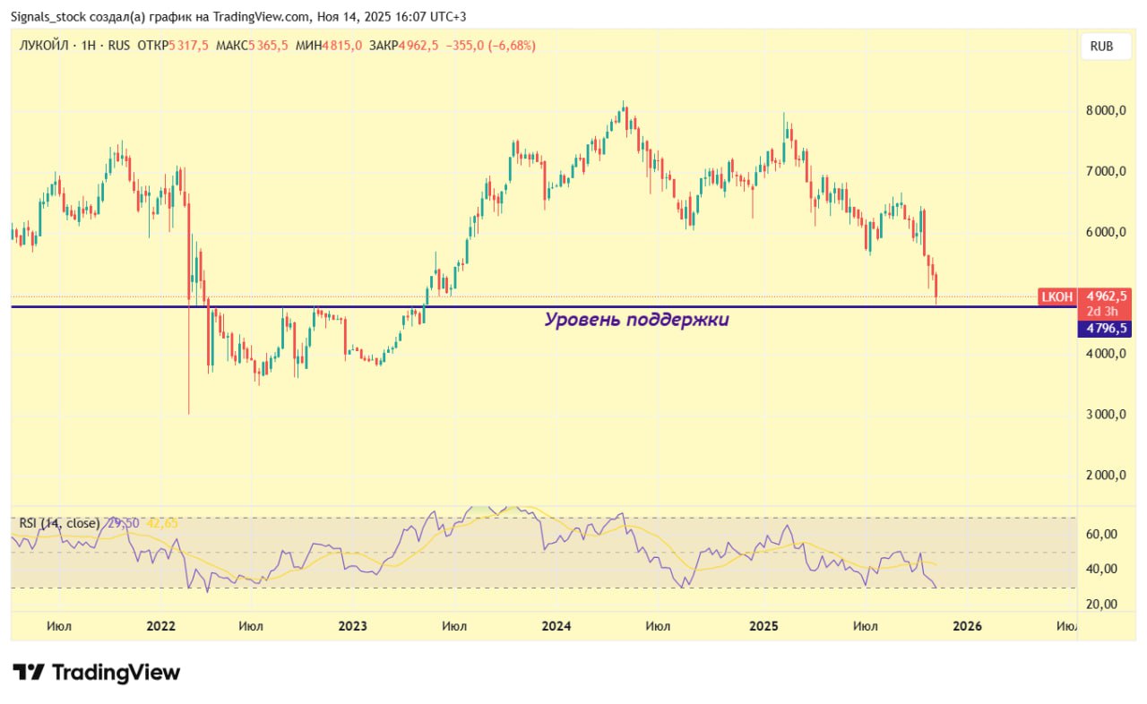Click the Signals_stock chart attribution header text
This screenshot has width=1147, height=704.
point(237,17)
